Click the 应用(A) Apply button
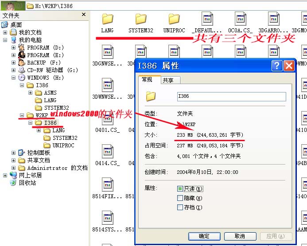This screenshot has width=307, height=246. [x=276, y=236]
